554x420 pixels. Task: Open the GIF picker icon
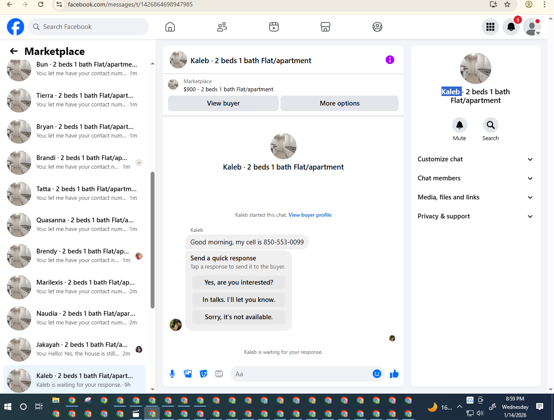[219, 374]
